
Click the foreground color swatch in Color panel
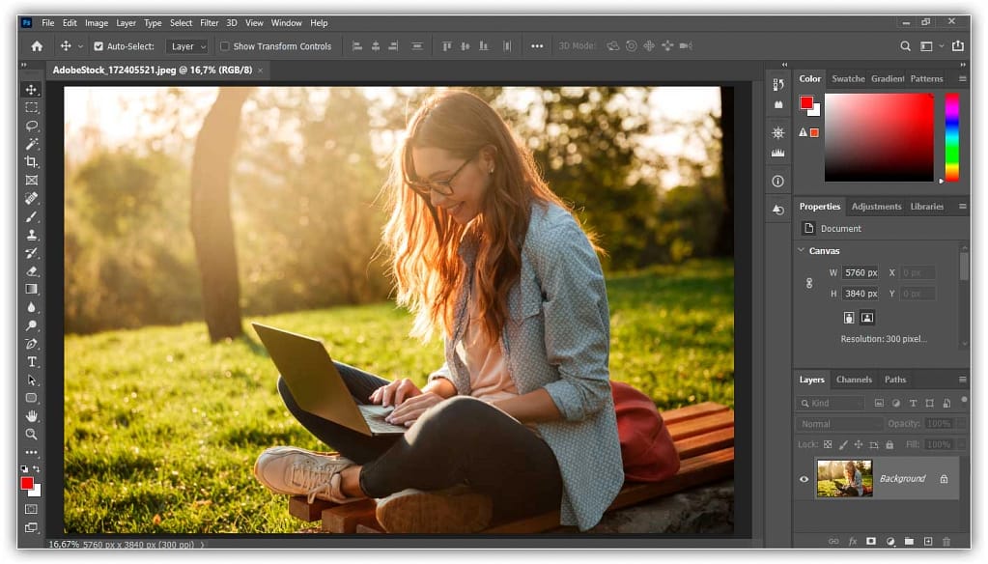(x=805, y=102)
